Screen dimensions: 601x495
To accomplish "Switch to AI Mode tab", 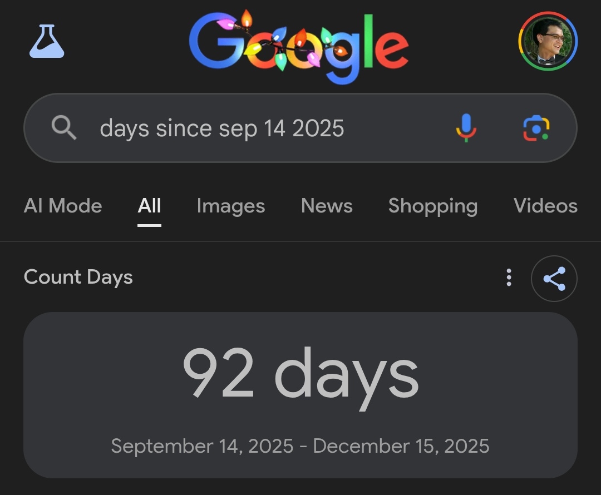I will [x=63, y=206].
